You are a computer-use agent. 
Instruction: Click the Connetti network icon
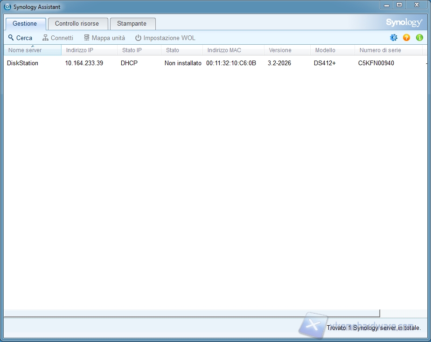(46, 38)
